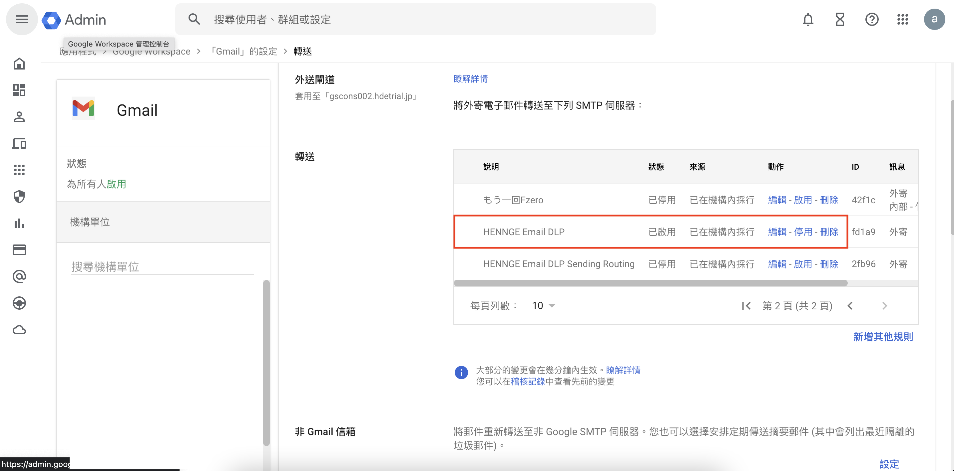The height and width of the screenshot is (471, 954).
Task: Open Storage cloud icon in the sidebar
Action: coord(19,330)
